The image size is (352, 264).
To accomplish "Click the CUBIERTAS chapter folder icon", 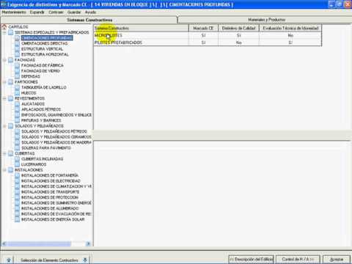I will (11, 153).
